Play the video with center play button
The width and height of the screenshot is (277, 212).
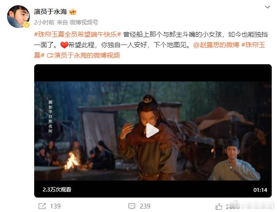[152, 131]
